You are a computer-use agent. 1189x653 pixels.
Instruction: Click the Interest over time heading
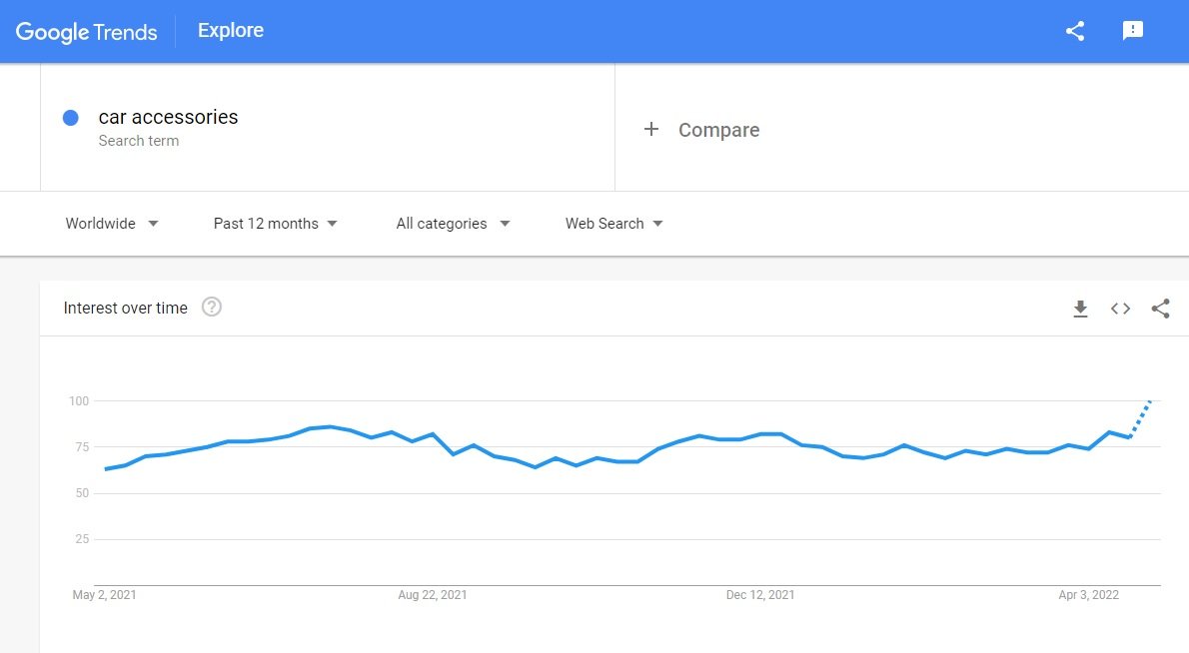pos(125,308)
